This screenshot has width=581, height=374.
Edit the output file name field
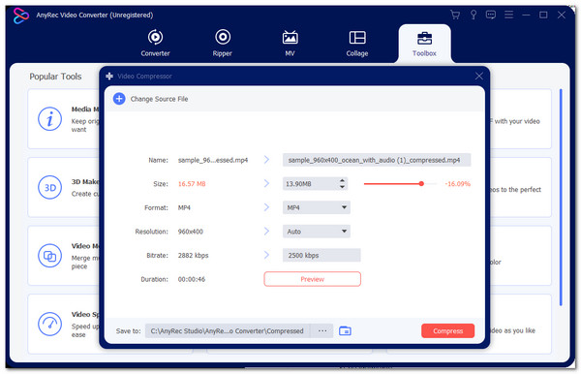(x=377, y=160)
